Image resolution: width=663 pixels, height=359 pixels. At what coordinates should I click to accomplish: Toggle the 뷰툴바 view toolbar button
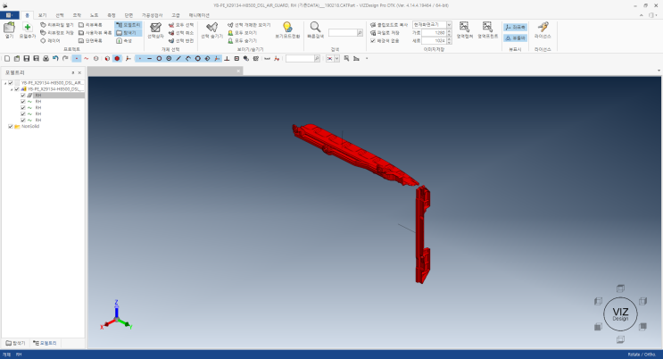(x=516, y=38)
